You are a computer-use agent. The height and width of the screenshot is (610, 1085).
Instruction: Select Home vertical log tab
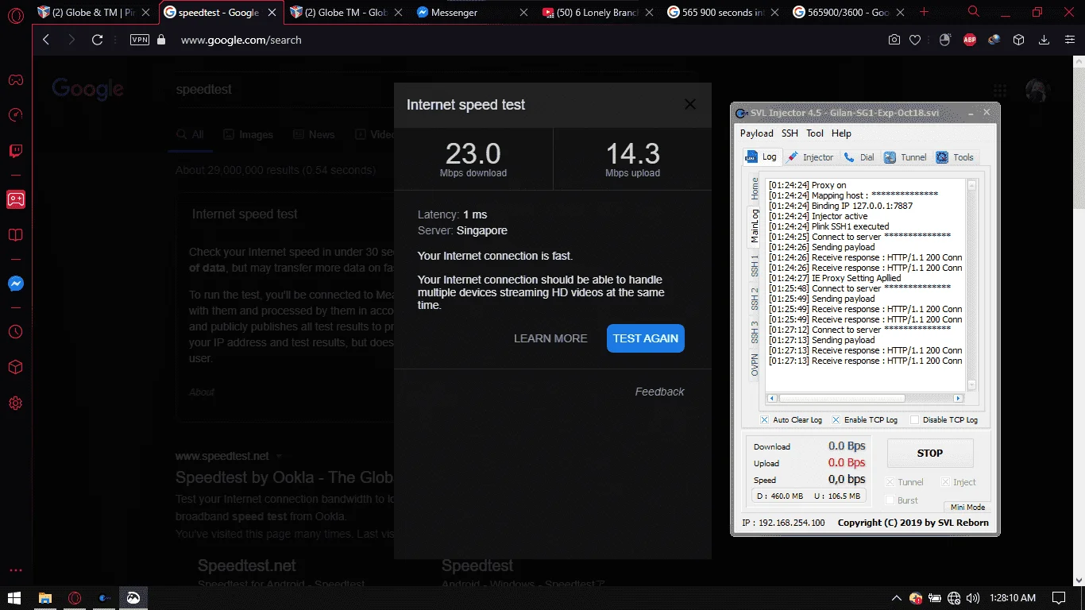(755, 188)
